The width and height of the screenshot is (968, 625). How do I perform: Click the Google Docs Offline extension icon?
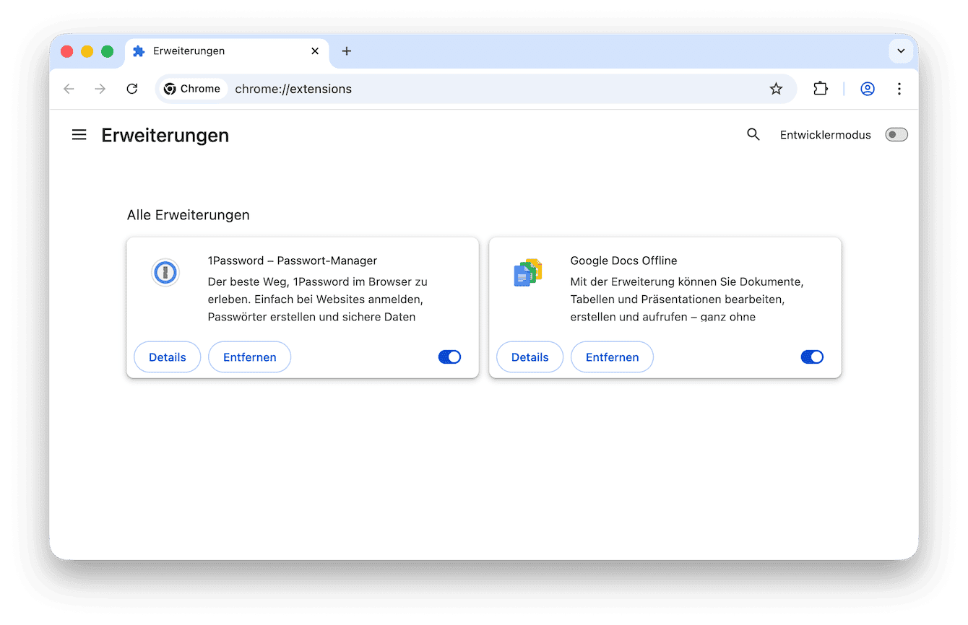(x=528, y=272)
